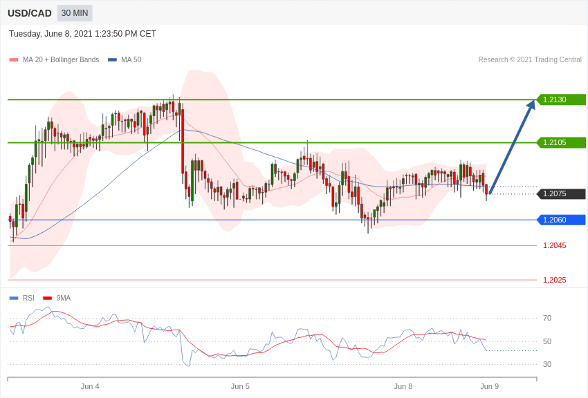The height and width of the screenshot is (398, 588).
Task: Click the MA 20 + Bollinger Bands legend label
Action: point(61,59)
